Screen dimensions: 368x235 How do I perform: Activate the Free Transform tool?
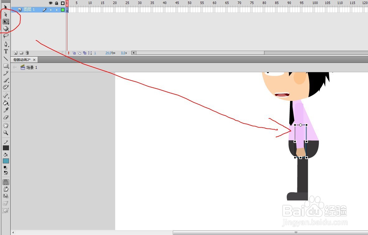click(x=6, y=21)
